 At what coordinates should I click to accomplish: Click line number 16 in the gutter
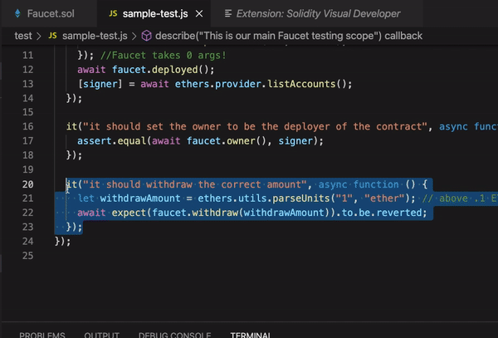[28, 126]
